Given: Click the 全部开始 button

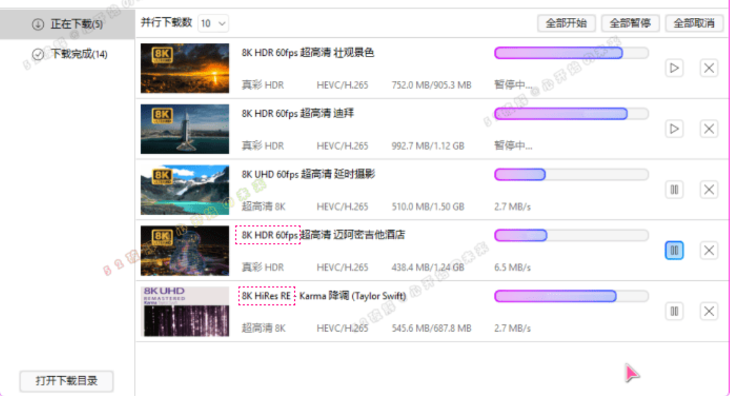Looking at the screenshot, I should click(566, 23).
